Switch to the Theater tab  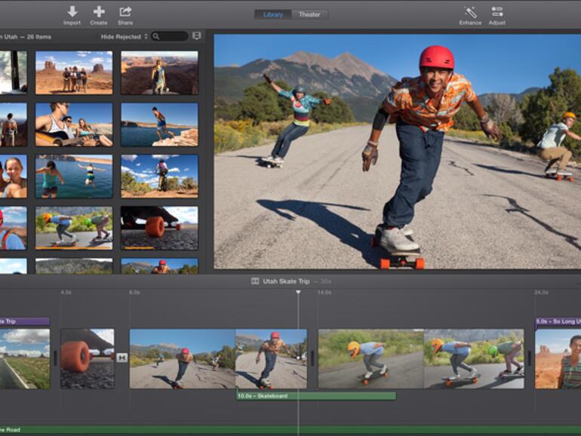309,14
